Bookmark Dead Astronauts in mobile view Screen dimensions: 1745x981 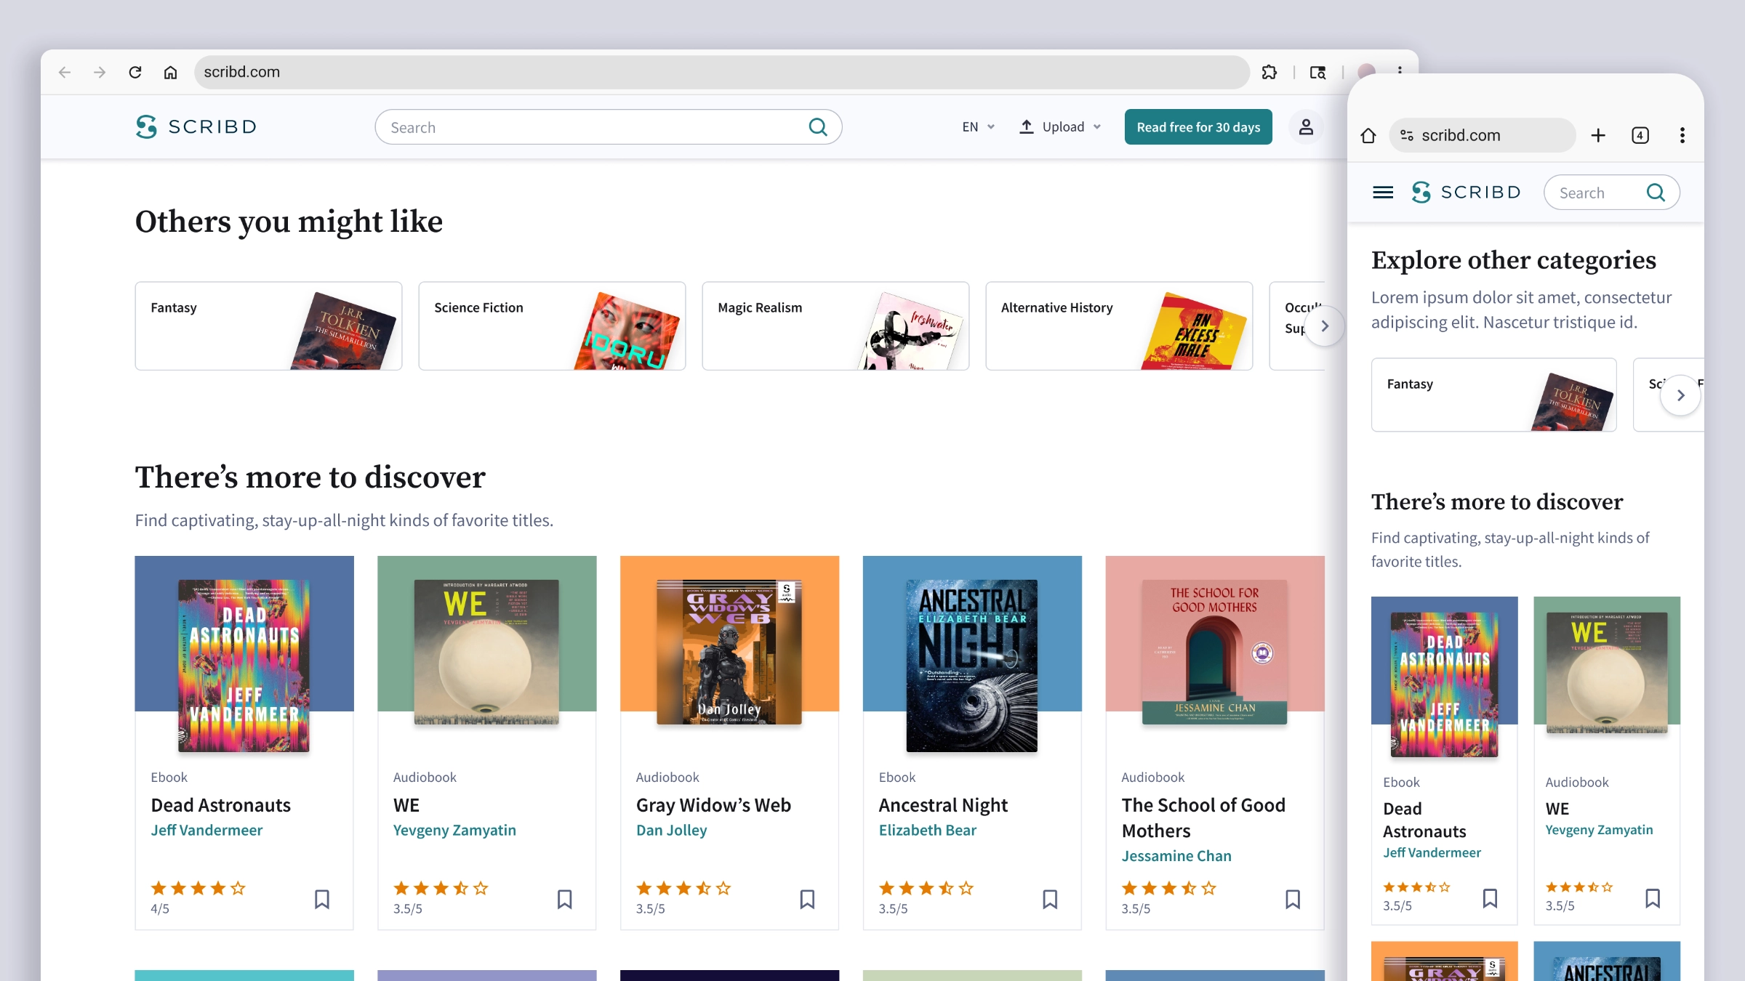click(1490, 898)
